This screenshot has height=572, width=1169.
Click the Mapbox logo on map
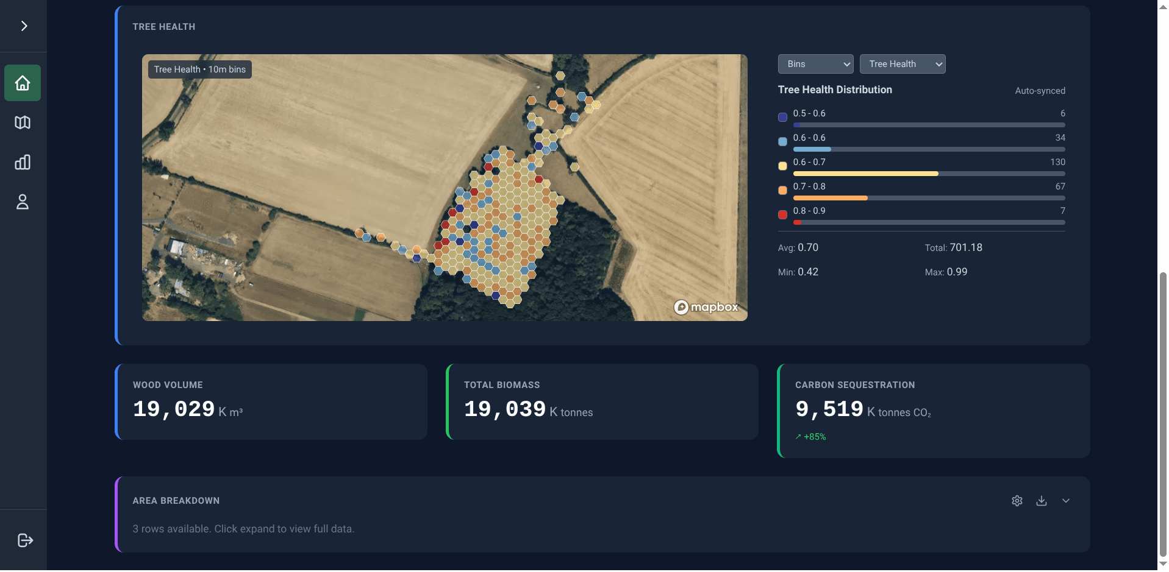point(706,307)
